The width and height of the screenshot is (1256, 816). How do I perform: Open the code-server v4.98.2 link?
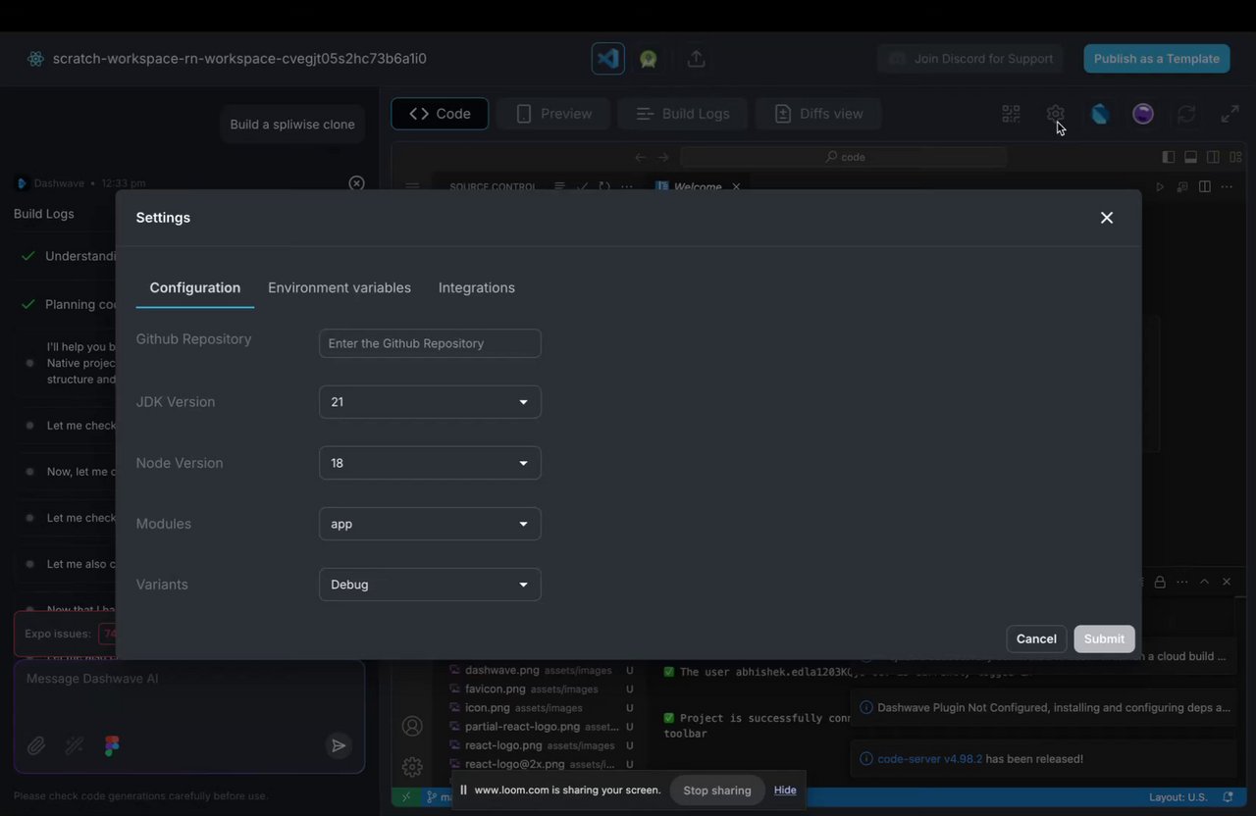(x=930, y=759)
